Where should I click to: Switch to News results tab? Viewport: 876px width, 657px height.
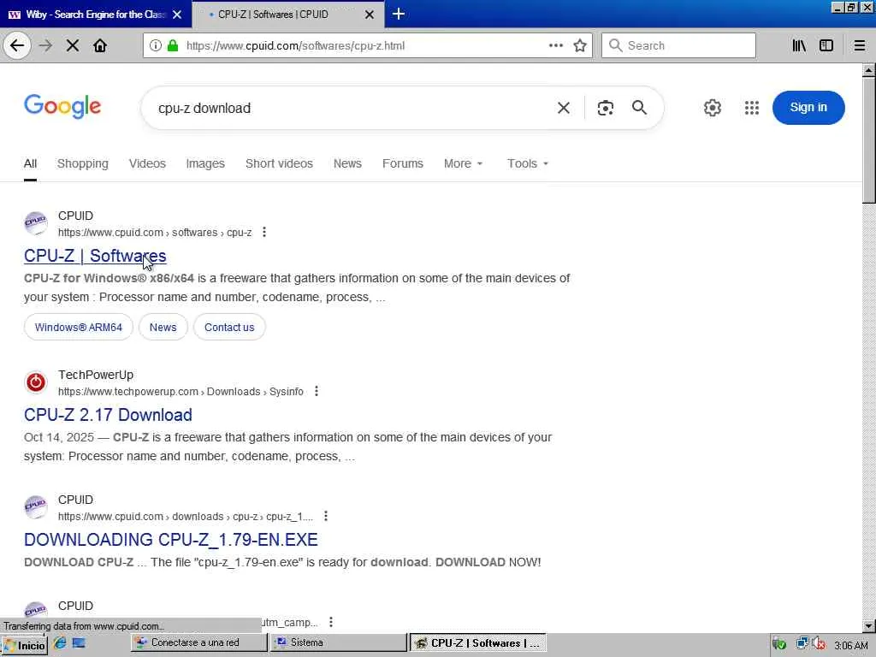347,163
